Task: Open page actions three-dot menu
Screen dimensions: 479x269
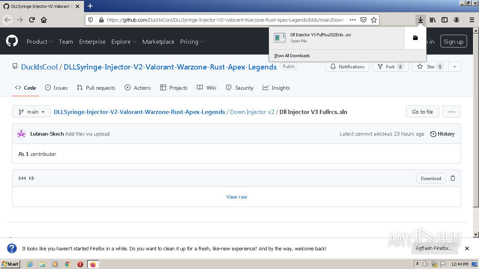Action: (x=353, y=20)
